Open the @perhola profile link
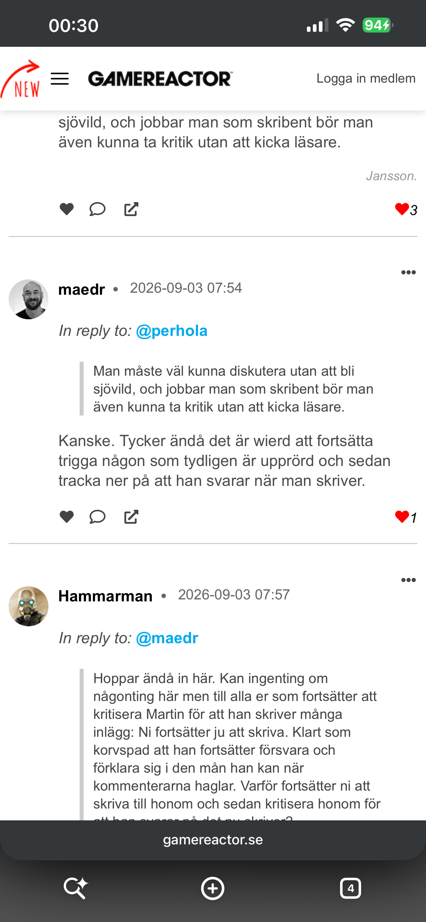The height and width of the screenshot is (922, 426). click(x=172, y=331)
